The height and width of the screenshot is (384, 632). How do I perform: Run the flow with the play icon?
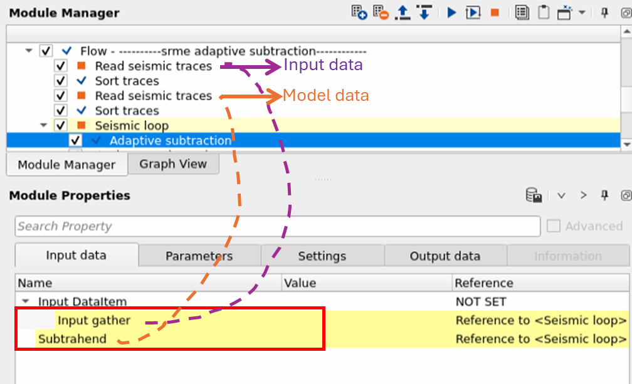[451, 12]
